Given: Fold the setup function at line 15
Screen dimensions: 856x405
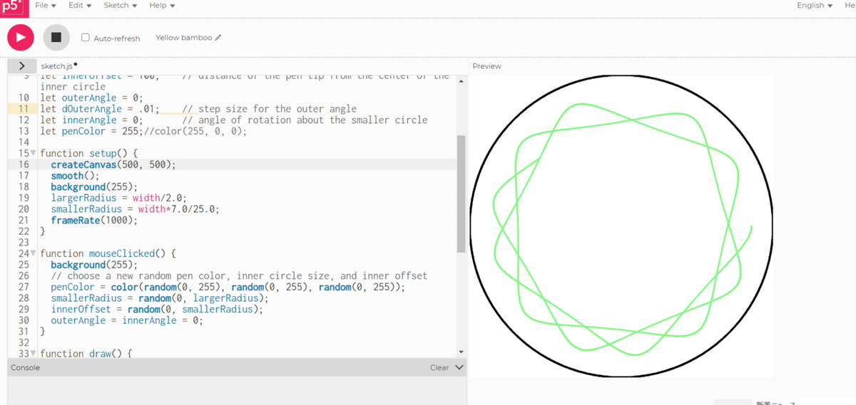Looking at the screenshot, I should click(x=34, y=153).
